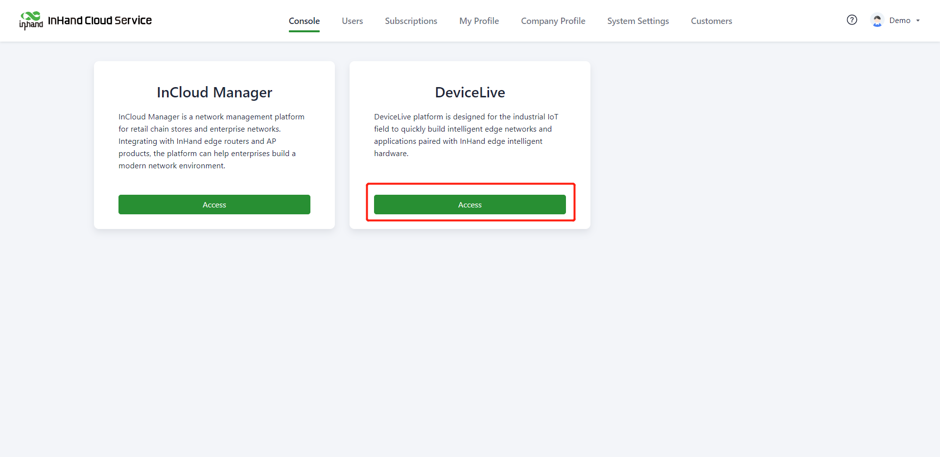Click the InCloud Manager description paragraph
Screen dimensions: 940x457
click(x=211, y=141)
